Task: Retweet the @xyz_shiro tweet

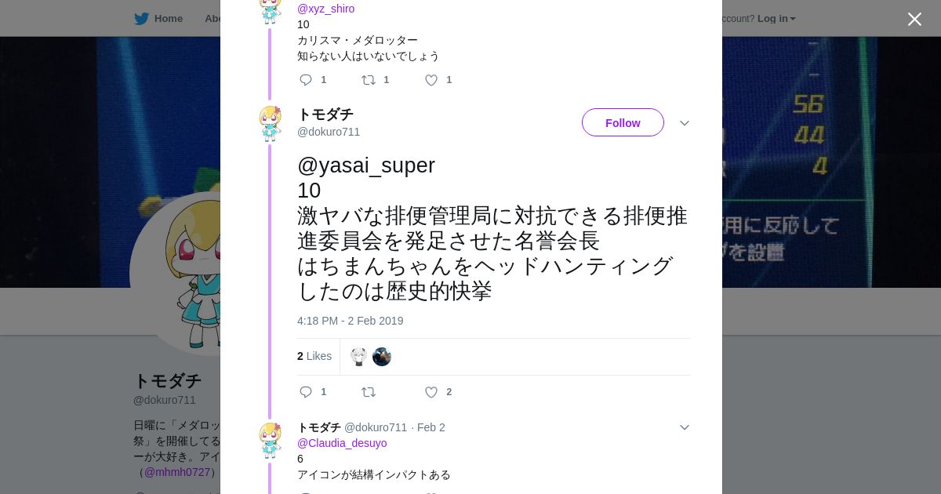Action: (369, 80)
